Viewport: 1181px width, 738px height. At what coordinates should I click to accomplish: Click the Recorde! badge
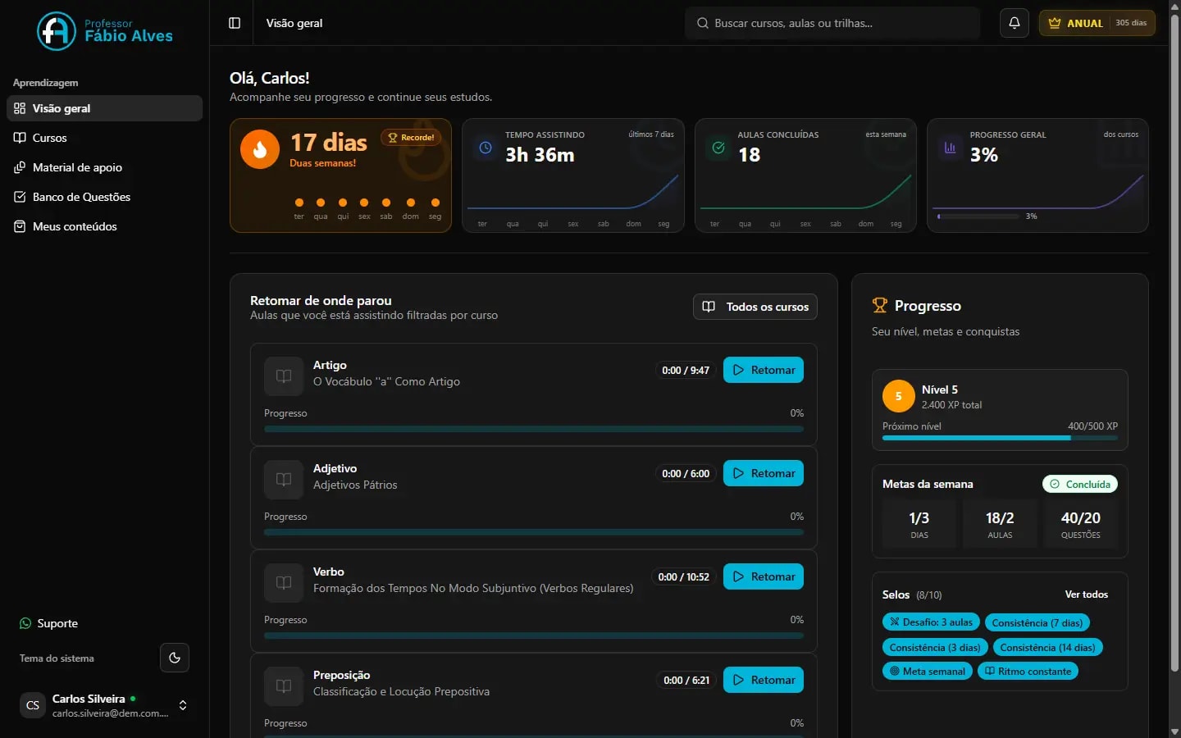(x=411, y=138)
